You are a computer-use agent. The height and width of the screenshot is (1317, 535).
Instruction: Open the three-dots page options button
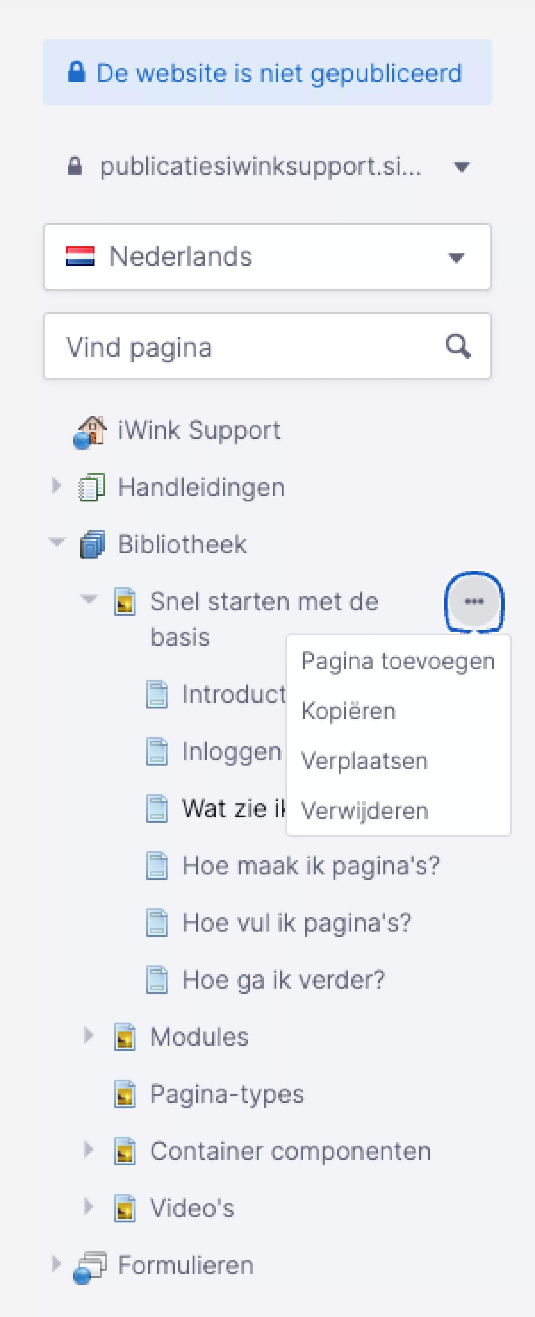pos(474,602)
